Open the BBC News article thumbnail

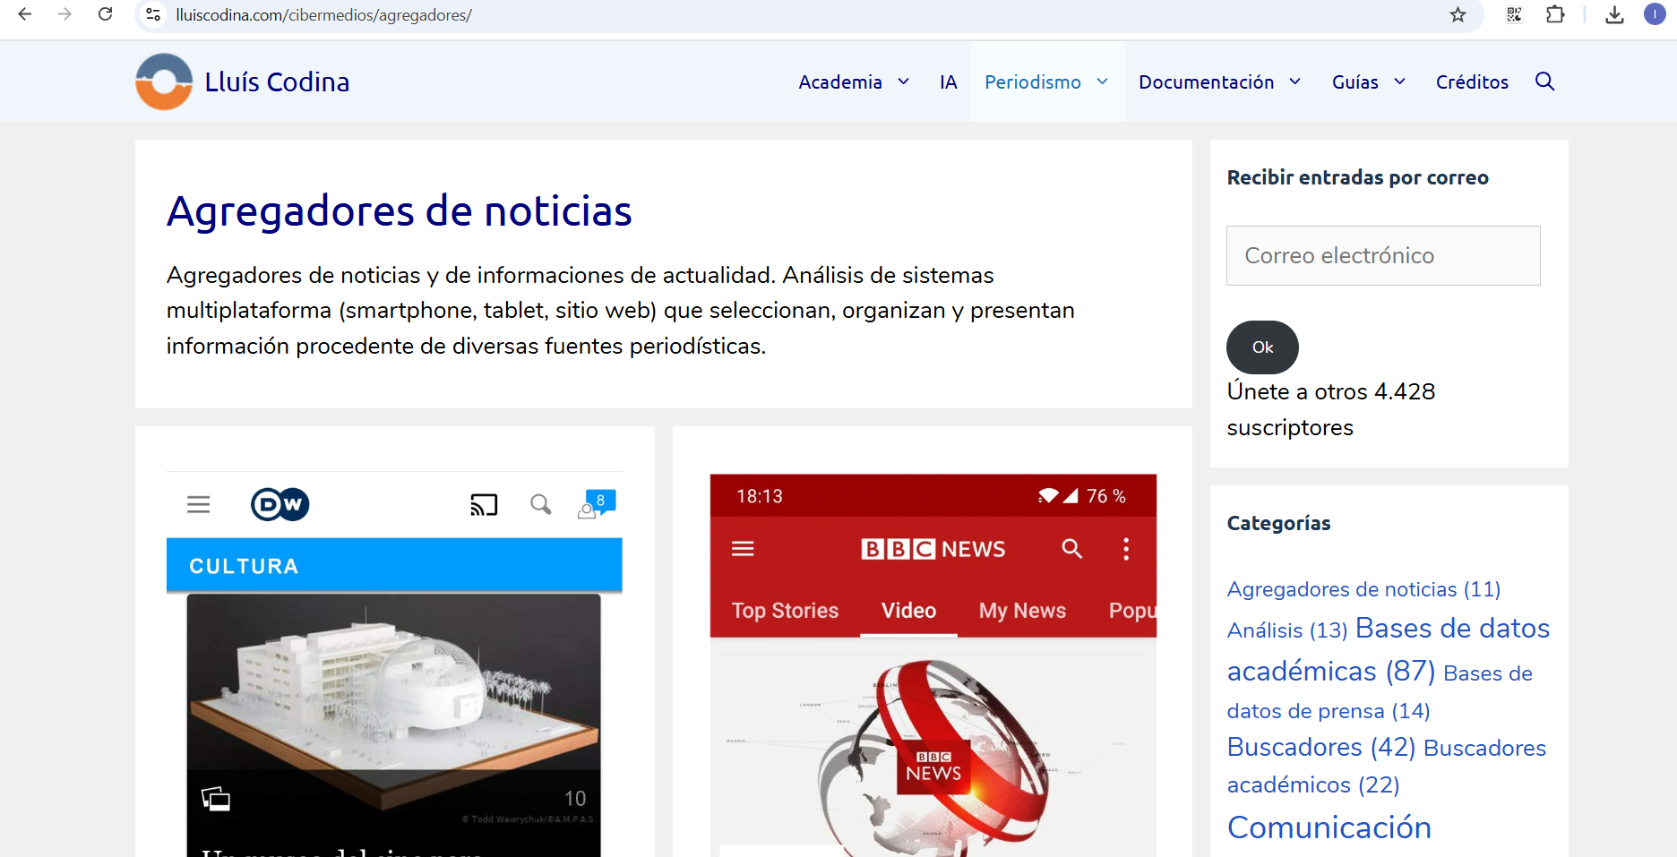click(x=932, y=664)
